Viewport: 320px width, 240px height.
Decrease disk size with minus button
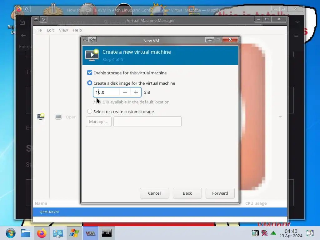click(125, 92)
